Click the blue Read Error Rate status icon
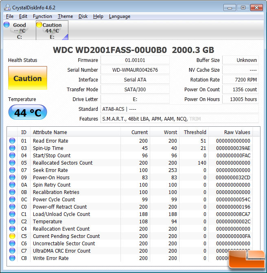The width and height of the screenshot is (267, 273). click(x=12, y=141)
